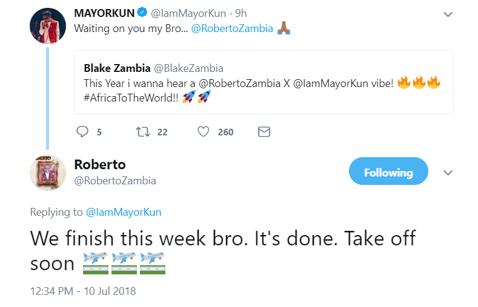Viewport: 478px width, 307px height.
Task: Open @IamMayorKun link in Replying to
Action: 124,212
